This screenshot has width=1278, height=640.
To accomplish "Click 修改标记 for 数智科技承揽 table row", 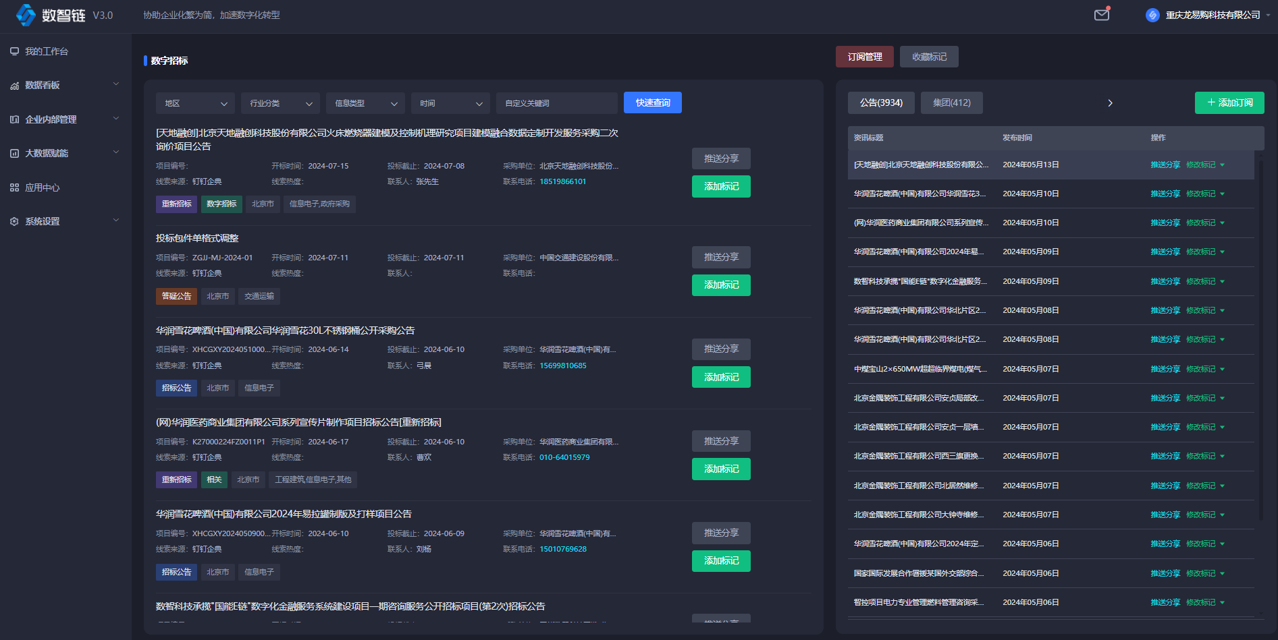I will [1200, 282].
